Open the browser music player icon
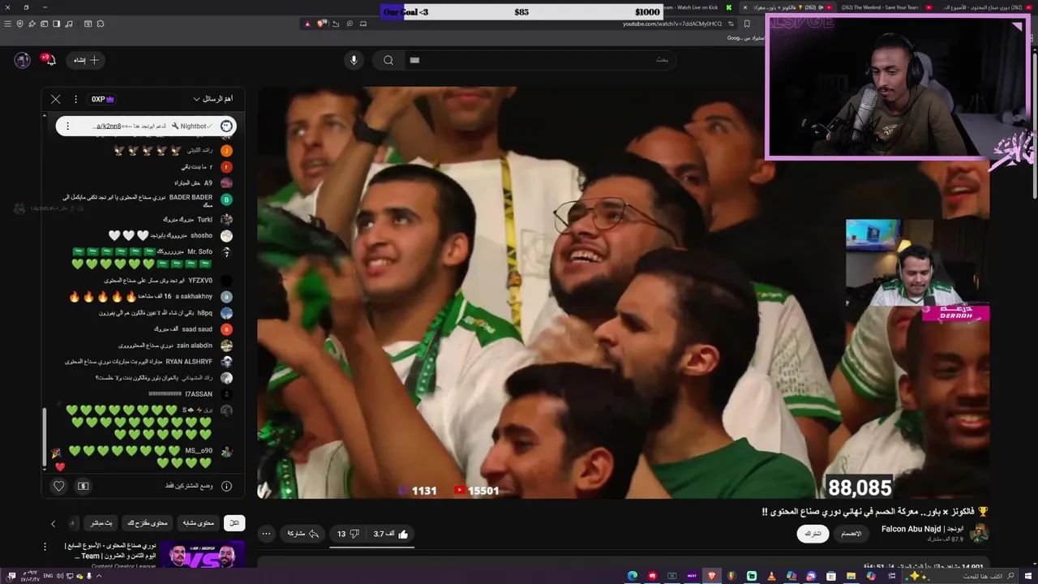The image size is (1038, 584). click(x=68, y=24)
